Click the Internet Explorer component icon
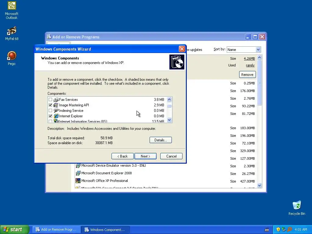Viewport: 312px width, 234px height. tap(56, 116)
